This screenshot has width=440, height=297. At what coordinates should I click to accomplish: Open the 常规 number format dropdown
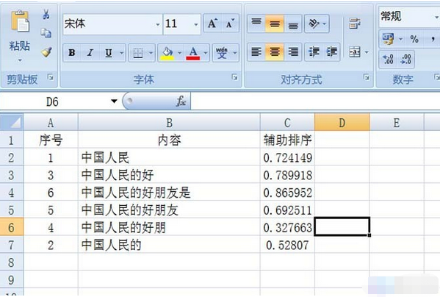(437, 17)
